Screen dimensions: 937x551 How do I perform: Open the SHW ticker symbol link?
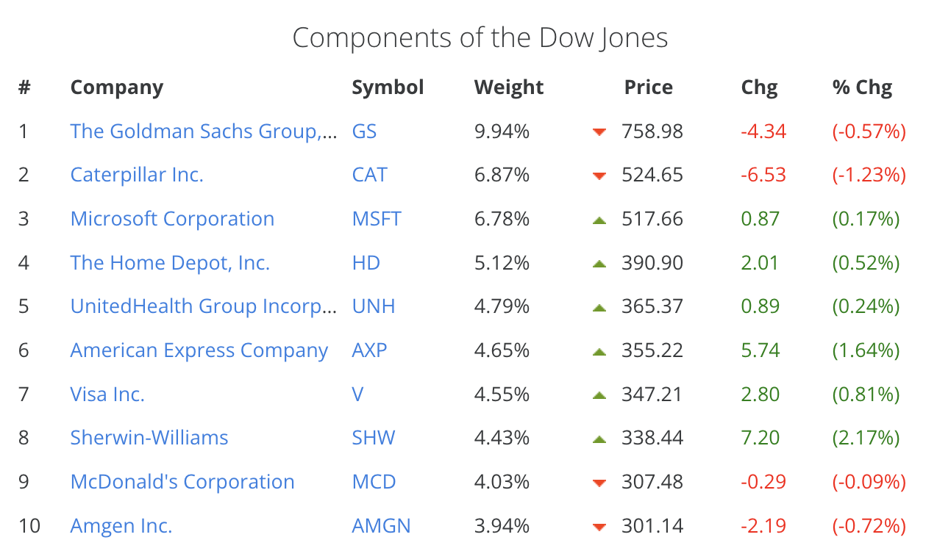pos(374,438)
